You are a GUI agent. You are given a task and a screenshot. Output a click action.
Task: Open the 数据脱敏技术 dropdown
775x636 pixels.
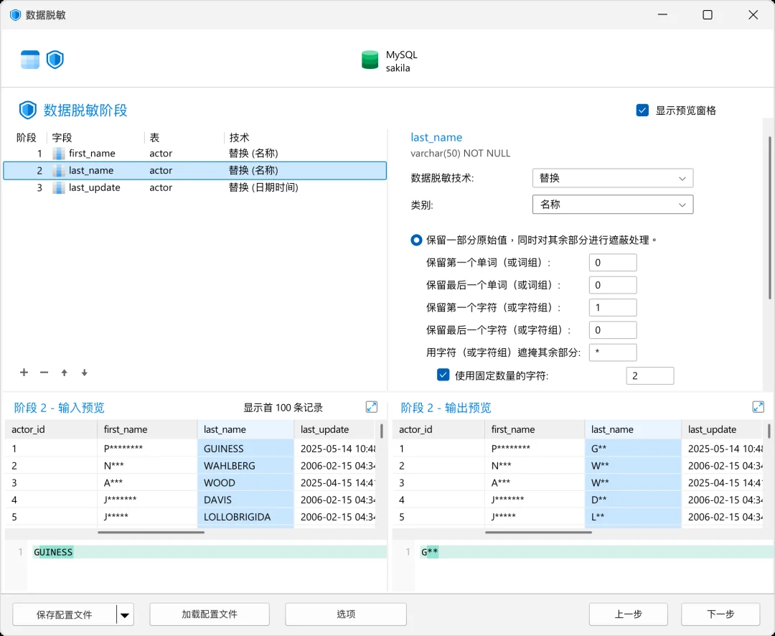click(612, 178)
